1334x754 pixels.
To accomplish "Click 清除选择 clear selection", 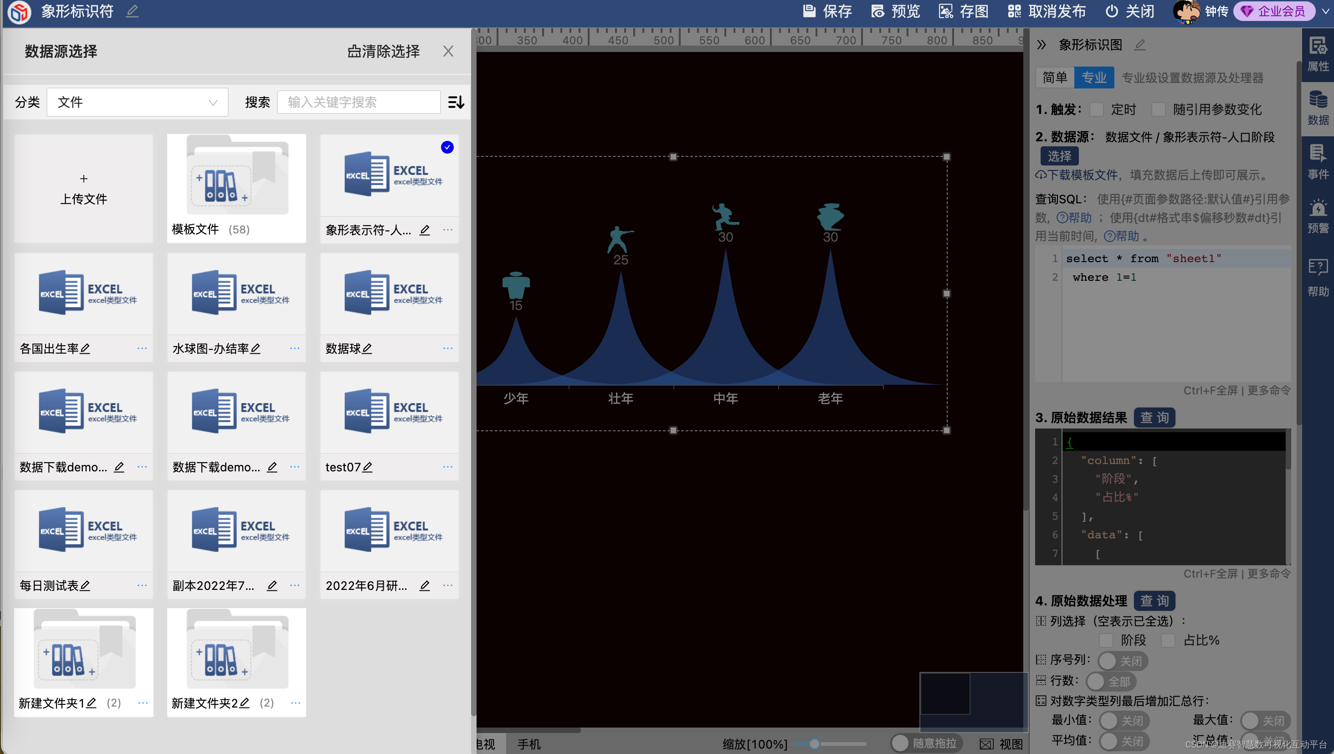I will (383, 51).
